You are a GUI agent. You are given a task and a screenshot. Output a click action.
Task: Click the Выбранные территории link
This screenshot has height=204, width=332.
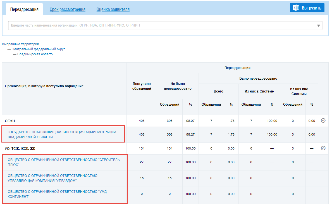pyautogui.click(x=20, y=44)
